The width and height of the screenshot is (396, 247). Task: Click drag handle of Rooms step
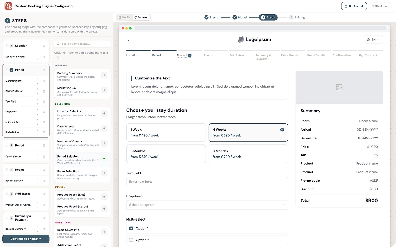click(x=7, y=170)
